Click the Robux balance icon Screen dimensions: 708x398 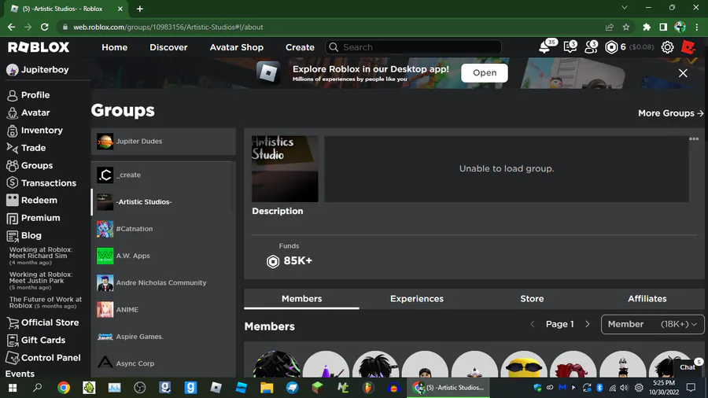coord(611,47)
